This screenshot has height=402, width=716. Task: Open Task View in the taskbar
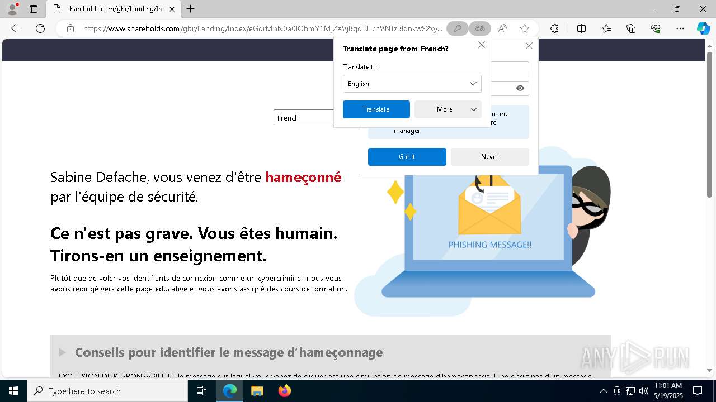[x=202, y=391]
